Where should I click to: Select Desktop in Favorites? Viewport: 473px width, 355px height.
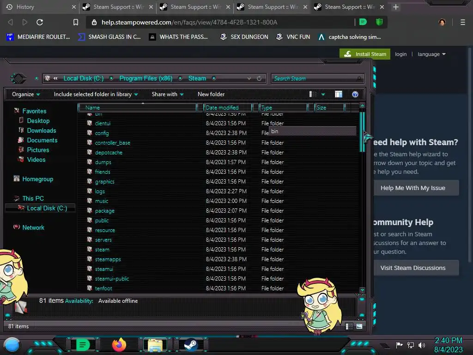pos(38,121)
